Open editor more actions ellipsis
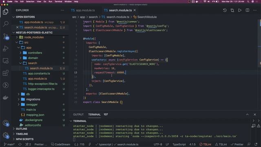 (255, 10)
